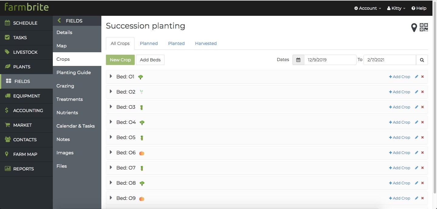The width and height of the screenshot is (437, 209).
Task: Delete Bed O8 using red X
Action: [x=422, y=183]
